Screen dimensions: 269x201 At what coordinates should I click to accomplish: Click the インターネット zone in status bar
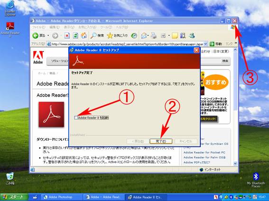tap(210, 169)
